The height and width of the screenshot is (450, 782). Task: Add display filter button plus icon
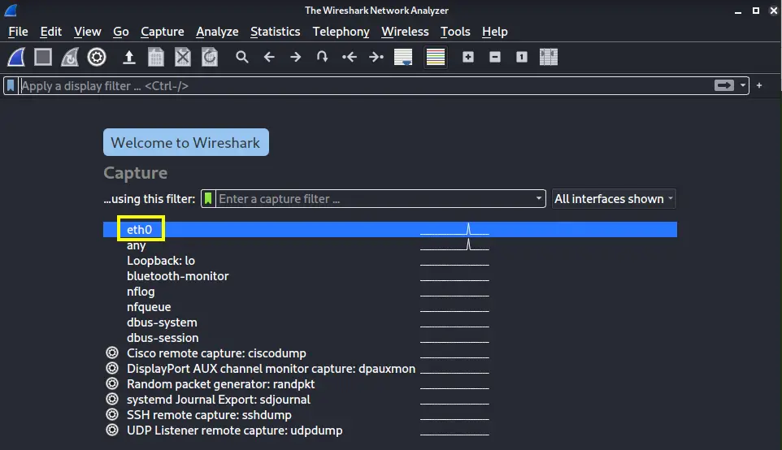[759, 85]
